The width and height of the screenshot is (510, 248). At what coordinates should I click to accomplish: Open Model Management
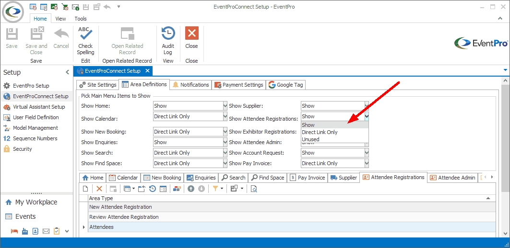(31, 128)
